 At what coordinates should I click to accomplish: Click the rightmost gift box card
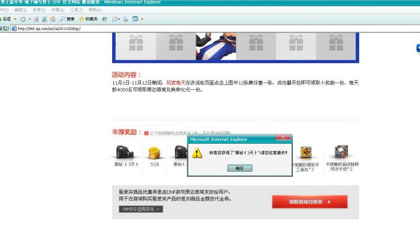(x=336, y=46)
